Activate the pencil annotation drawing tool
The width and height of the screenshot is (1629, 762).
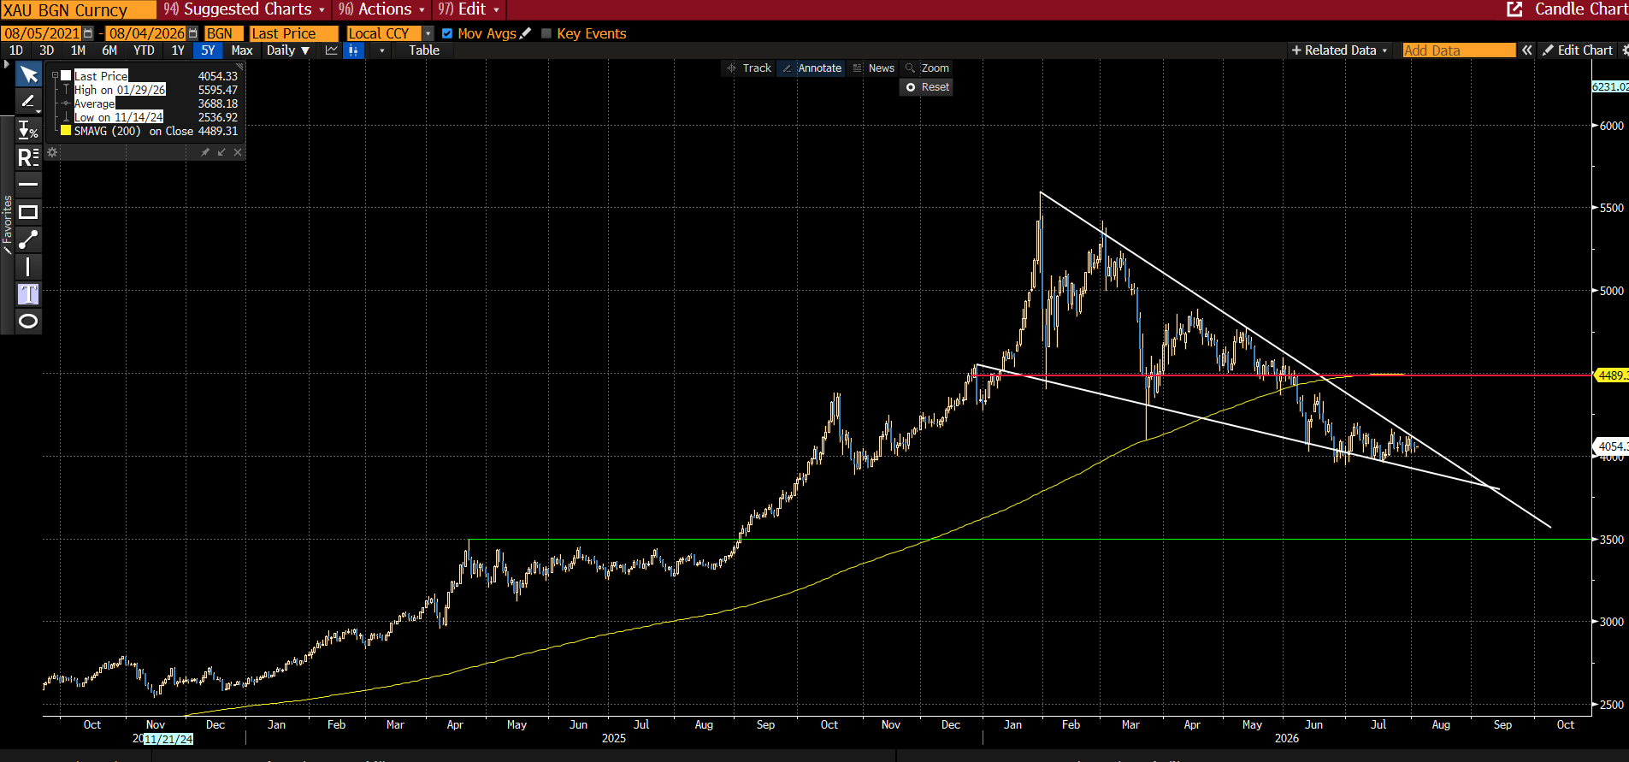click(28, 102)
